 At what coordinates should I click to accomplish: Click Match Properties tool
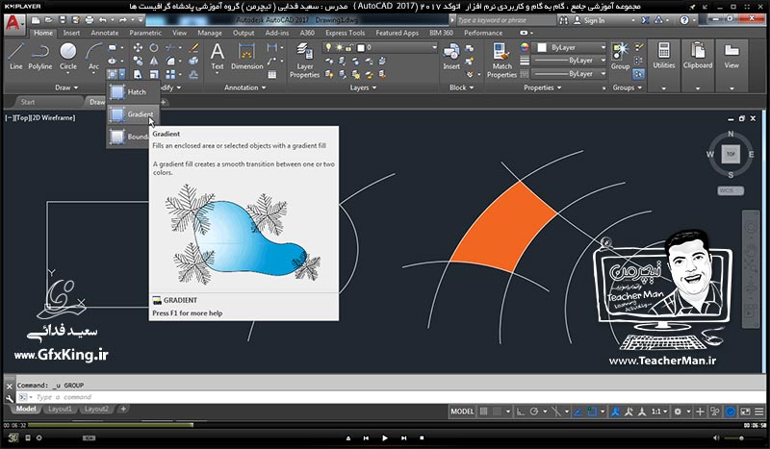[501, 61]
